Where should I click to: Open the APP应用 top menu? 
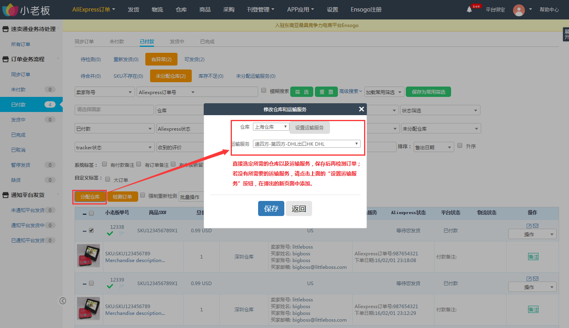tap(301, 10)
